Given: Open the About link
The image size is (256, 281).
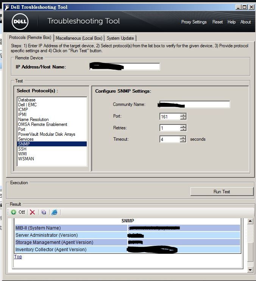Looking at the screenshot, I should 245,22.
